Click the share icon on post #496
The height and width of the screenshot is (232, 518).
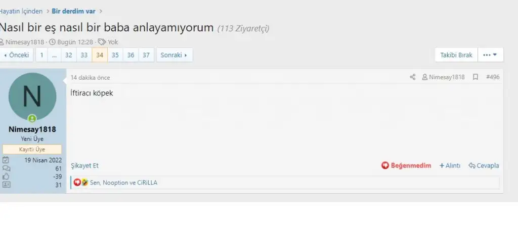tap(412, 77)
